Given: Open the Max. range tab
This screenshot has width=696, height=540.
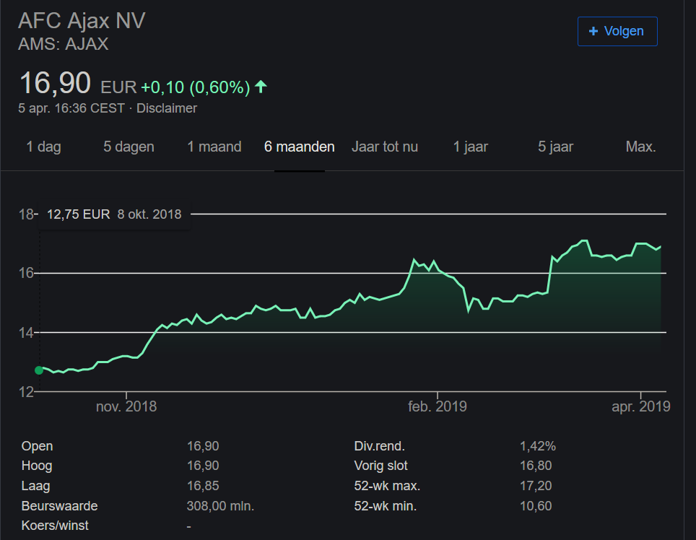Looking at the screenshot, I should coord(640,147).
